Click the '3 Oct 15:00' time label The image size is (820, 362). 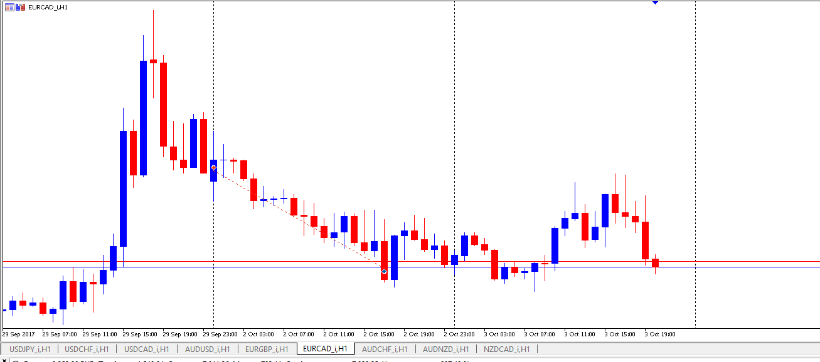[620, 334]
